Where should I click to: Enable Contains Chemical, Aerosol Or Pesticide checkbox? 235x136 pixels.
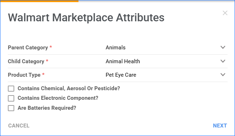coord(11,88)
